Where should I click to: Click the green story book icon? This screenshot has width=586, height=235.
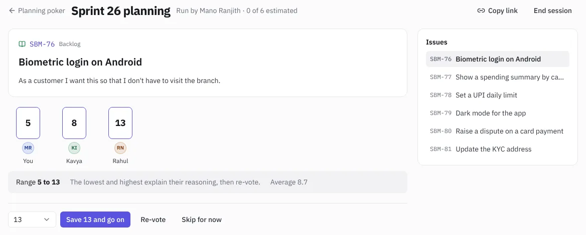click(22, 44)
